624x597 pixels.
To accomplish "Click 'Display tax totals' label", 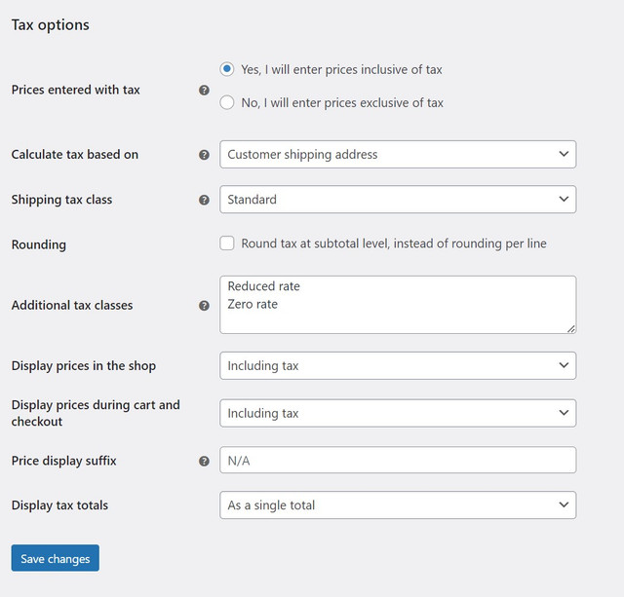I will point(59,505).
